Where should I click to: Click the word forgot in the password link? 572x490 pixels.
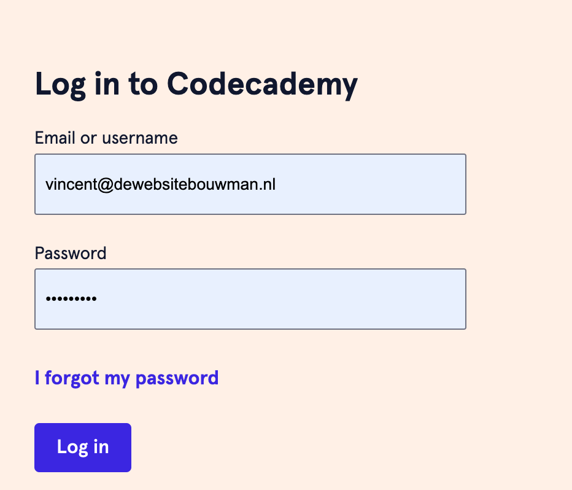coord(72,378)
